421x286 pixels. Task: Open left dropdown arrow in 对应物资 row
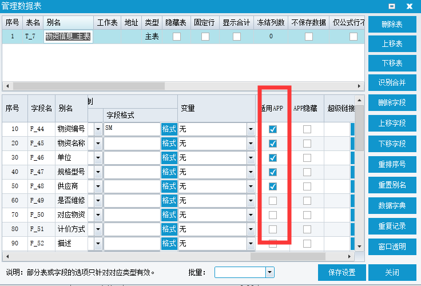[x=98, y=215]
